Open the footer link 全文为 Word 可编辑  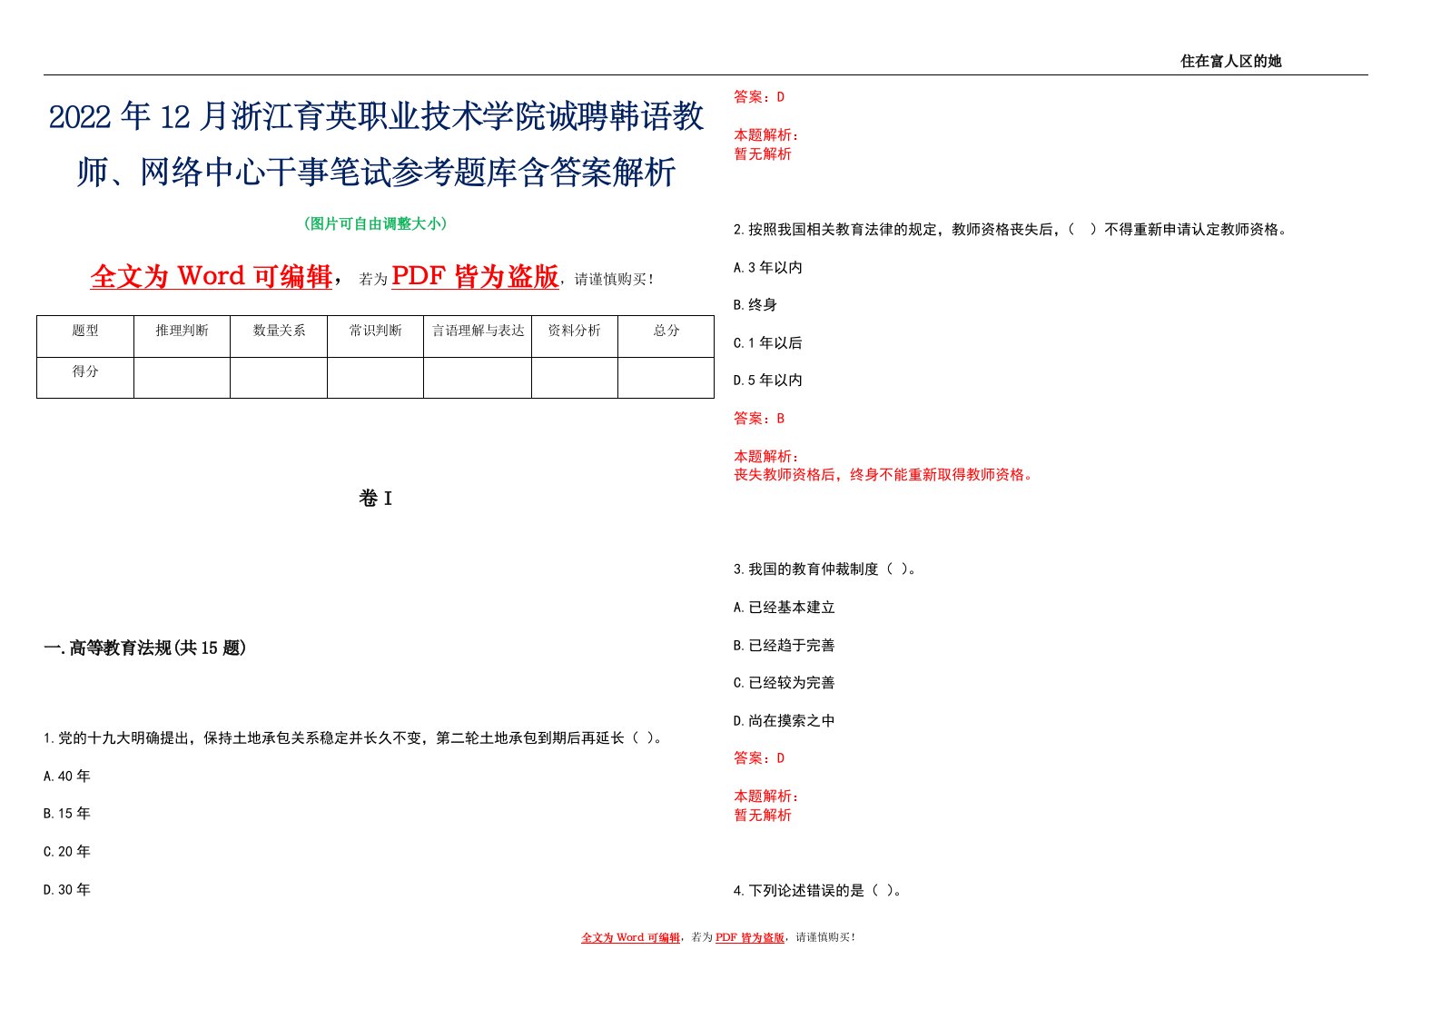[x=630, y=938]
